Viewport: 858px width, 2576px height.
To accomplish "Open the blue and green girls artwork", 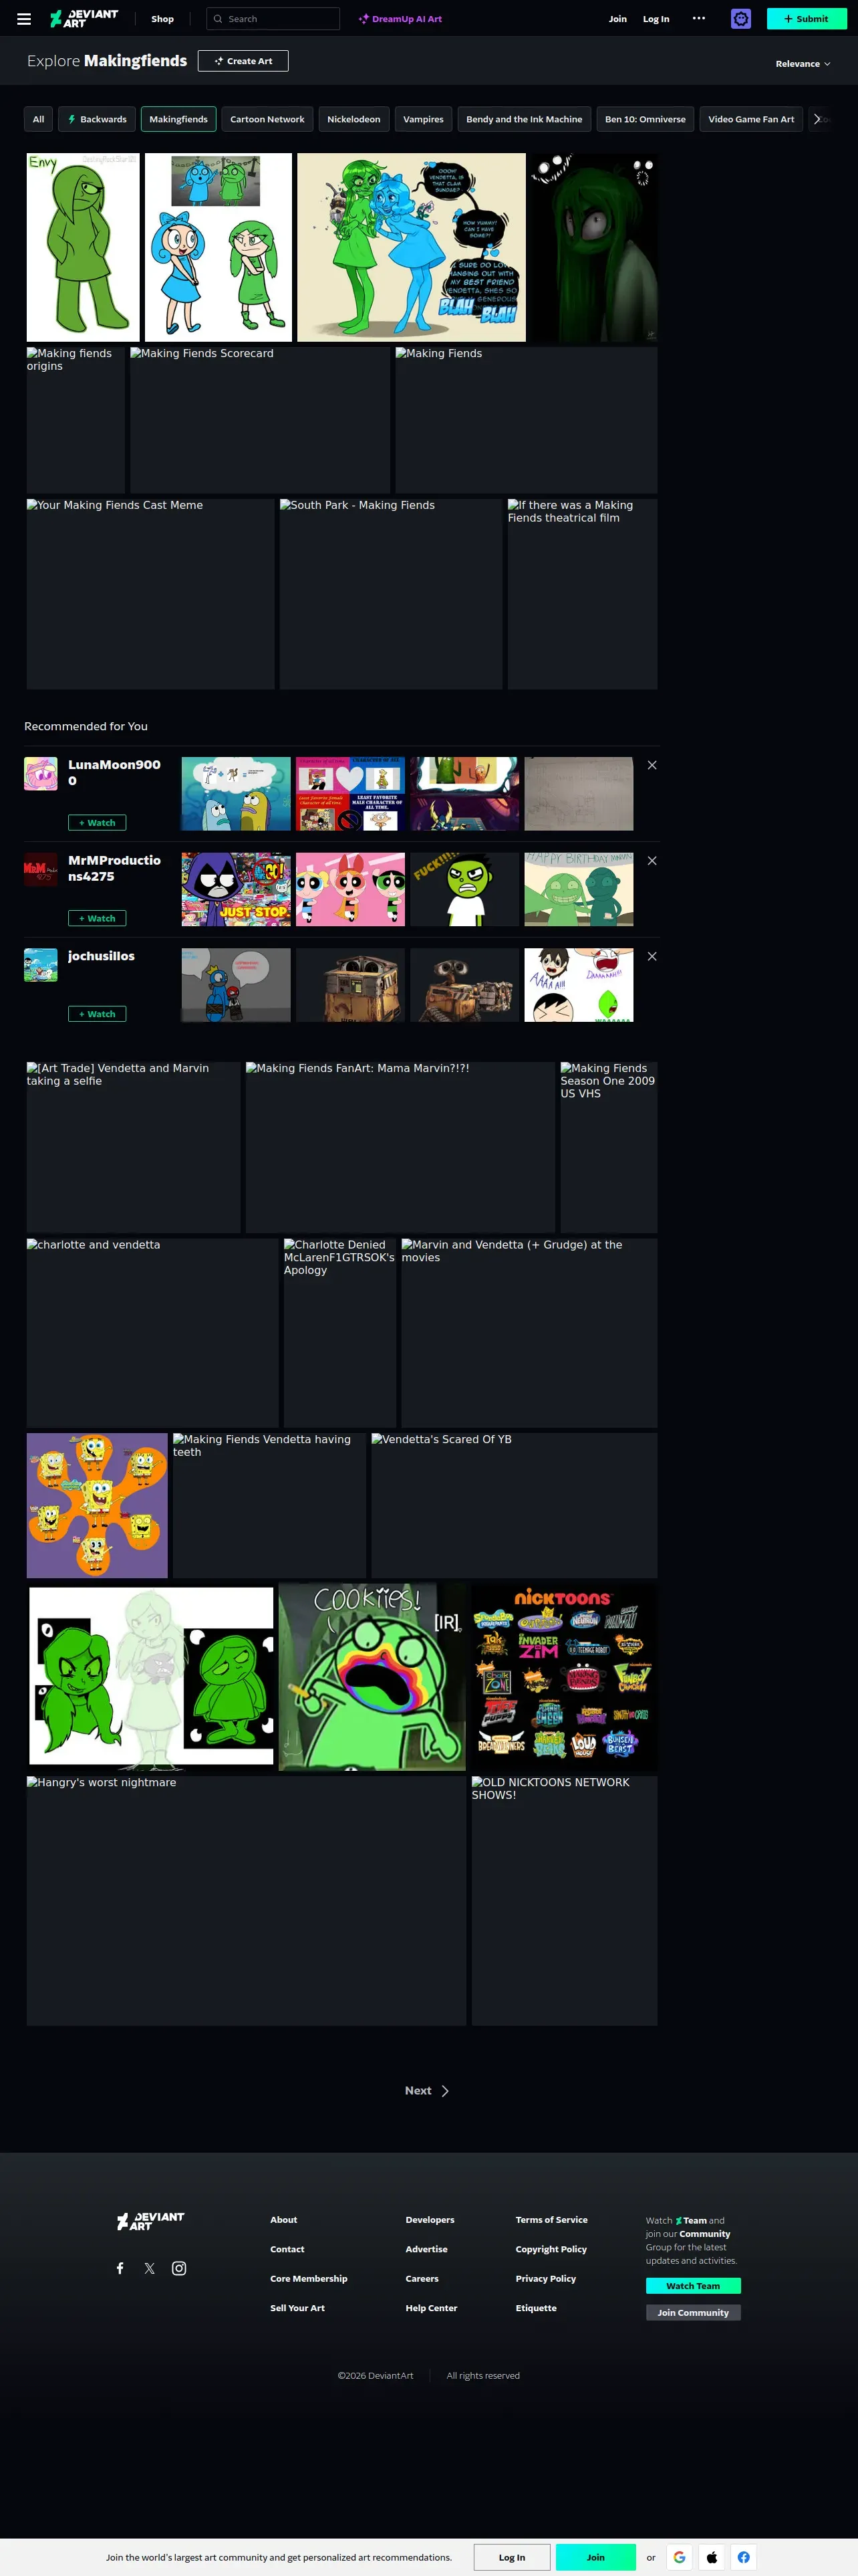I will point(219,247).
